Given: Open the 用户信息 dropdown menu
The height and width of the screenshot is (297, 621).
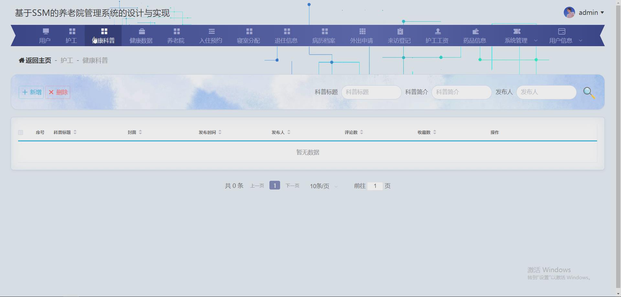Looking at the screenshot, I should [x=565, y=41].
